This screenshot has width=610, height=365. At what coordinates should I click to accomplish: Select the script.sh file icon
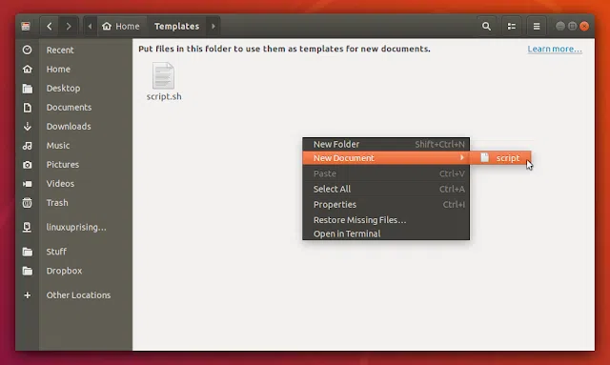(163, 75)
